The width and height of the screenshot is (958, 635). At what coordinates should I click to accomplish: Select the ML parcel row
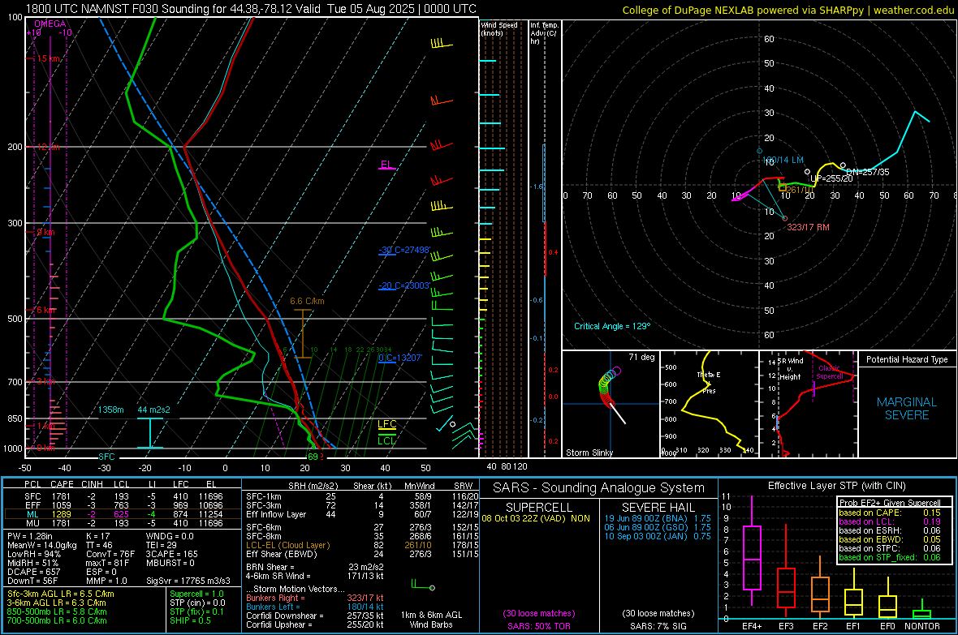tap(123, 514)
